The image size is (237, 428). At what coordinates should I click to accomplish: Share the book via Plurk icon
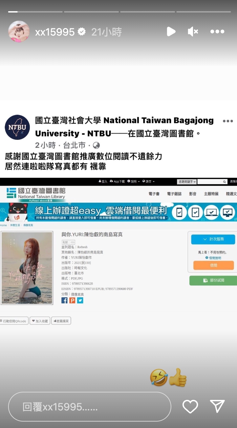pyautogui.click(x=72, y=300)
